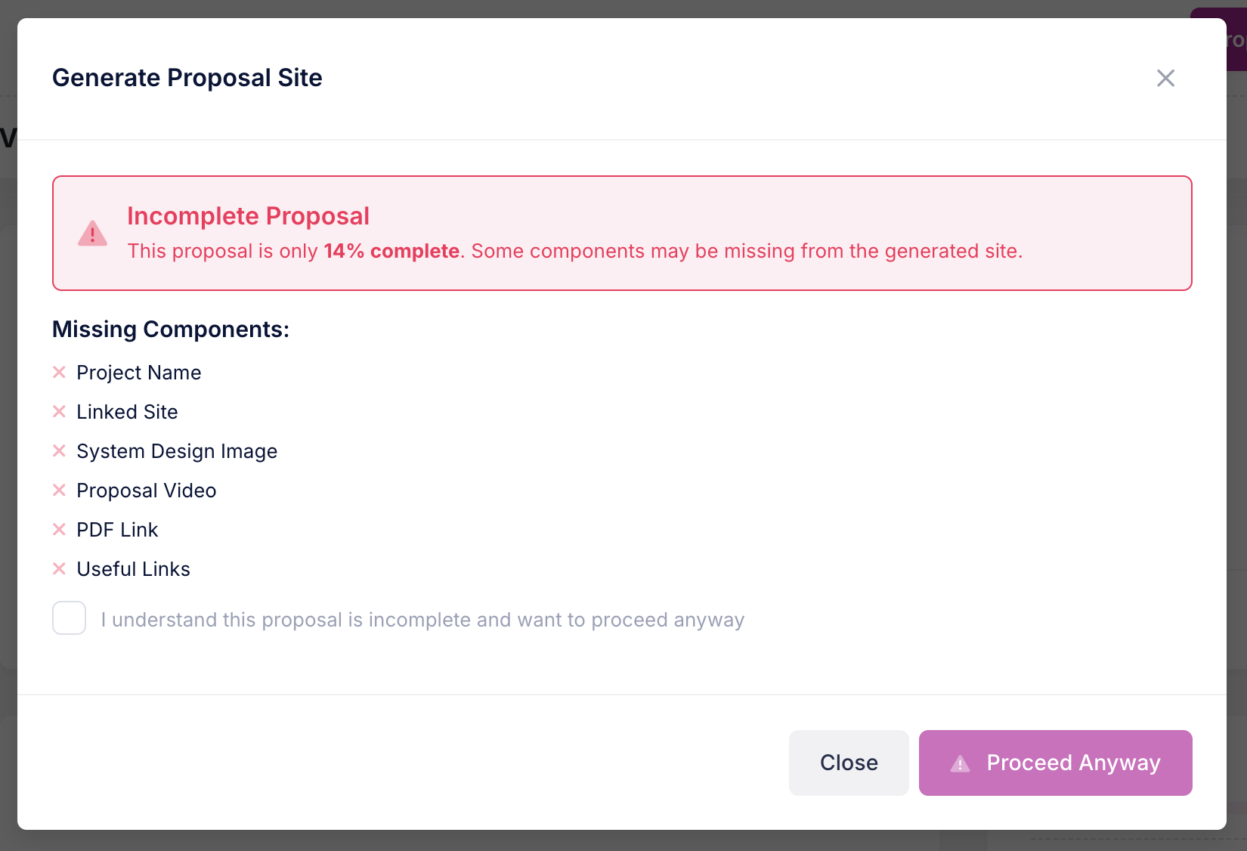This screenshot has height=851, width=1247.
Task: Click the warning icon inside Proceed Anyway button
Action: pyautogui.click(x=959, y=763)
